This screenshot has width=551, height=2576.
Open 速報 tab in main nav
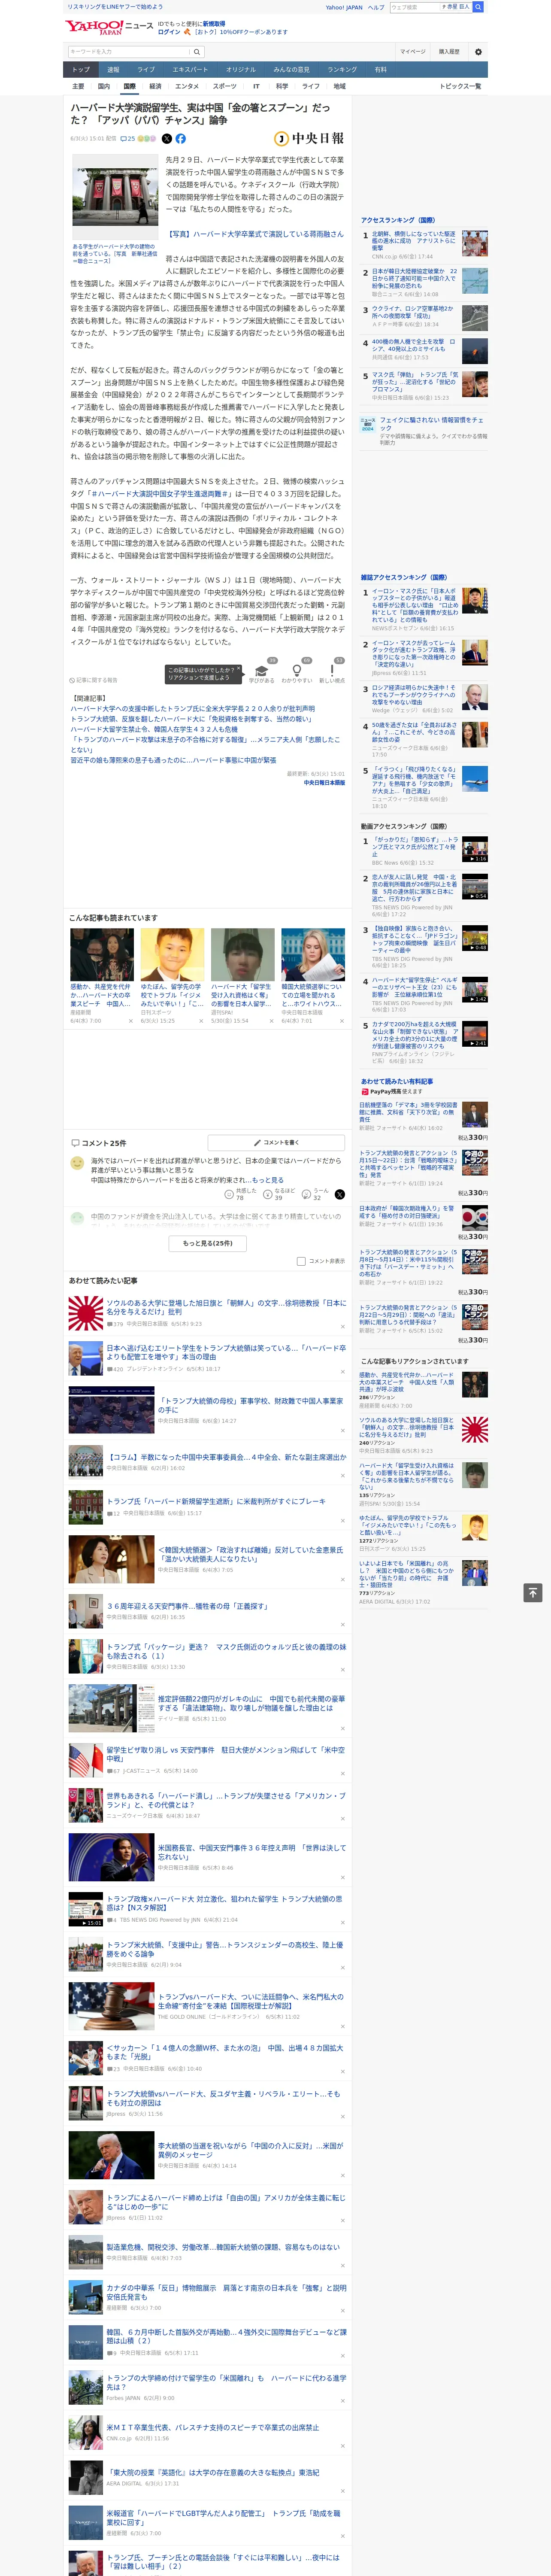(113, 70)
